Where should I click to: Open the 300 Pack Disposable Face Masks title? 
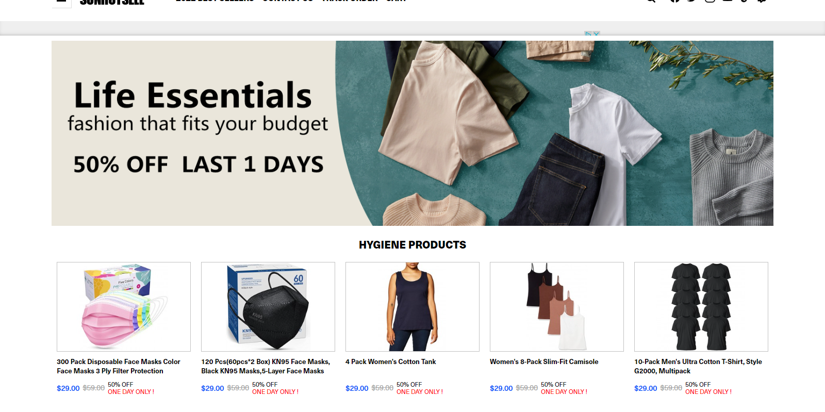[119, 366]
